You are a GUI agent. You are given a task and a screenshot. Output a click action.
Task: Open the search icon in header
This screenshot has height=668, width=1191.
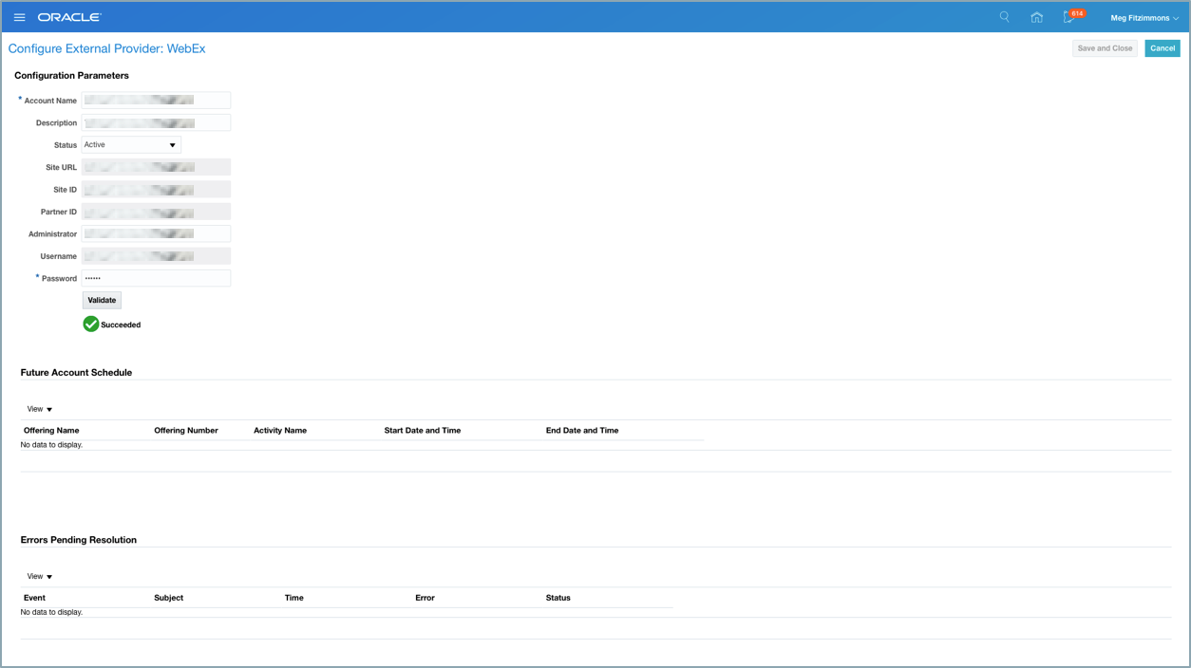click(x=1005, y=17)
